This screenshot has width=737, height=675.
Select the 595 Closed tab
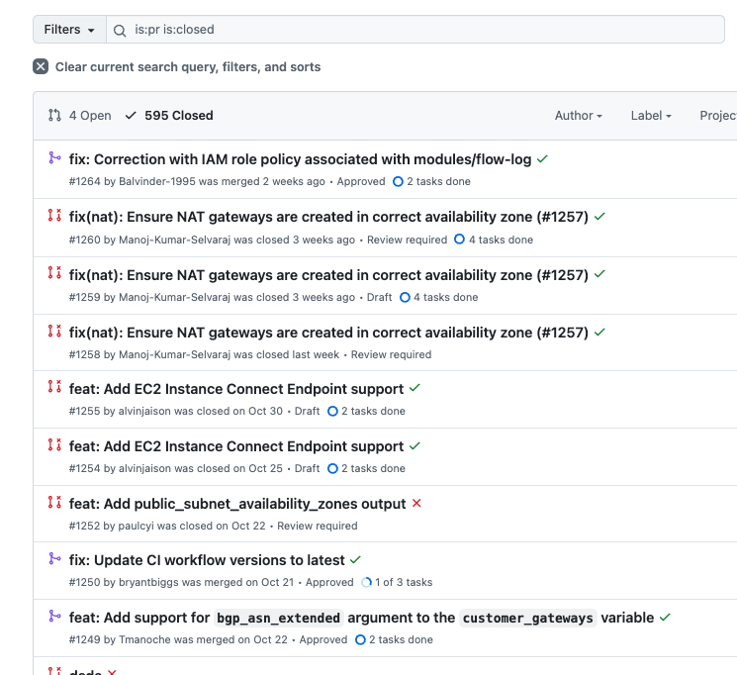(x=169, y=116)
